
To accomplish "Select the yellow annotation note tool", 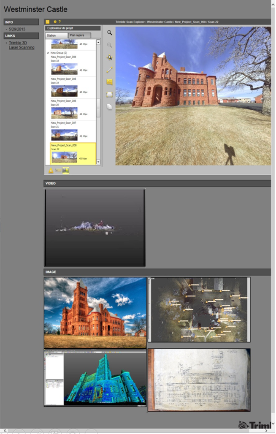I will click(x=110, y=82).
